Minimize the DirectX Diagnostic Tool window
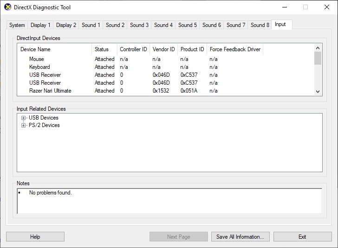Image resolution: width=338 pixels, height=248 pixels. (x=284, y=7)
